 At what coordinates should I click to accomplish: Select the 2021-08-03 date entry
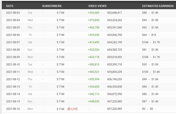13,13
